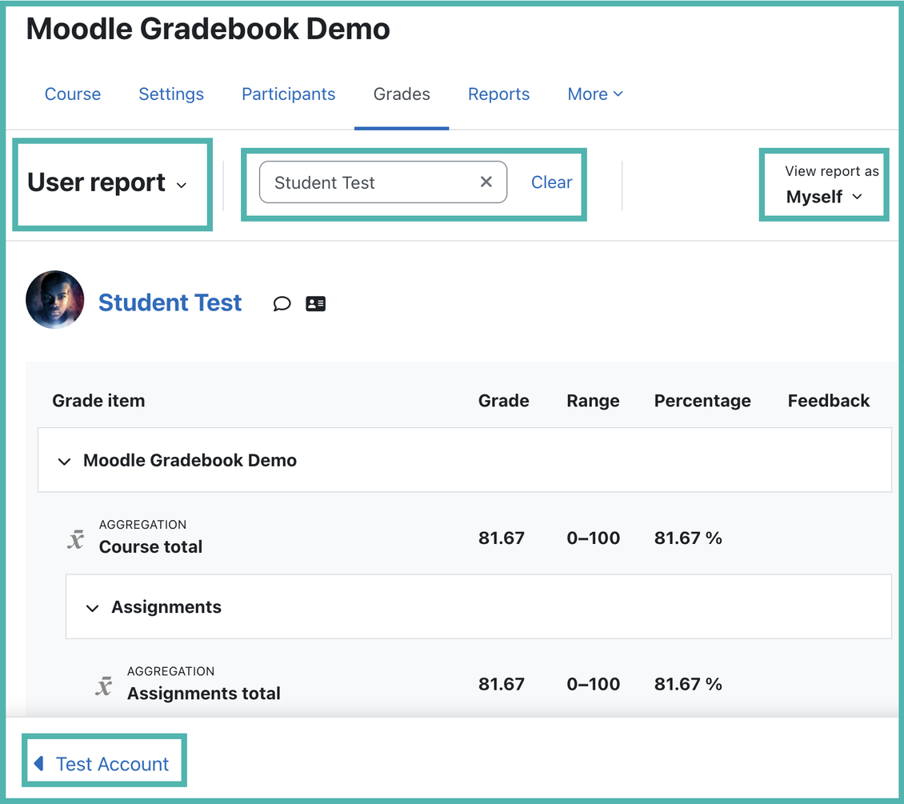The width and height of the screenshot is (904, 804).
Task: Click Course total range 0–100
Action: (x=594, y=538)
